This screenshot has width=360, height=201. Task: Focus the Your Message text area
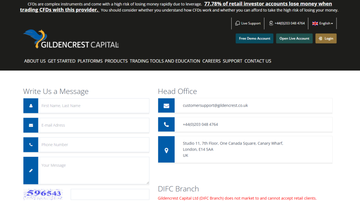[94, 170]
